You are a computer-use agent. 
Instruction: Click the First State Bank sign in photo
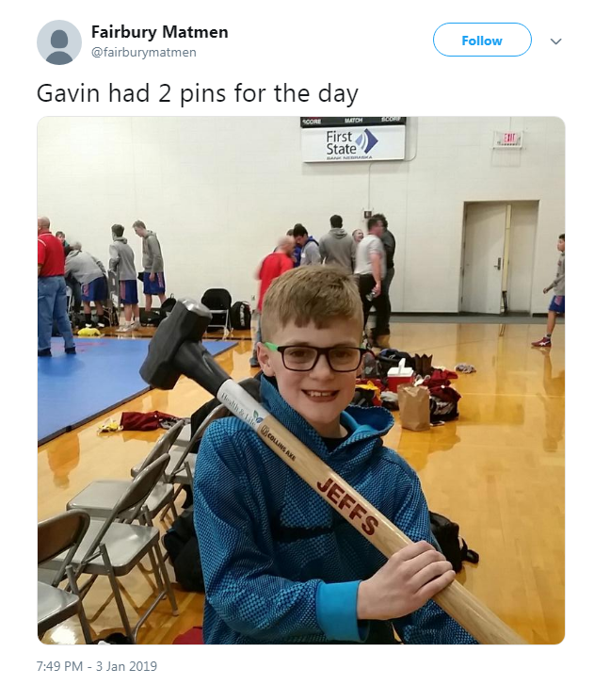(353, 144)
